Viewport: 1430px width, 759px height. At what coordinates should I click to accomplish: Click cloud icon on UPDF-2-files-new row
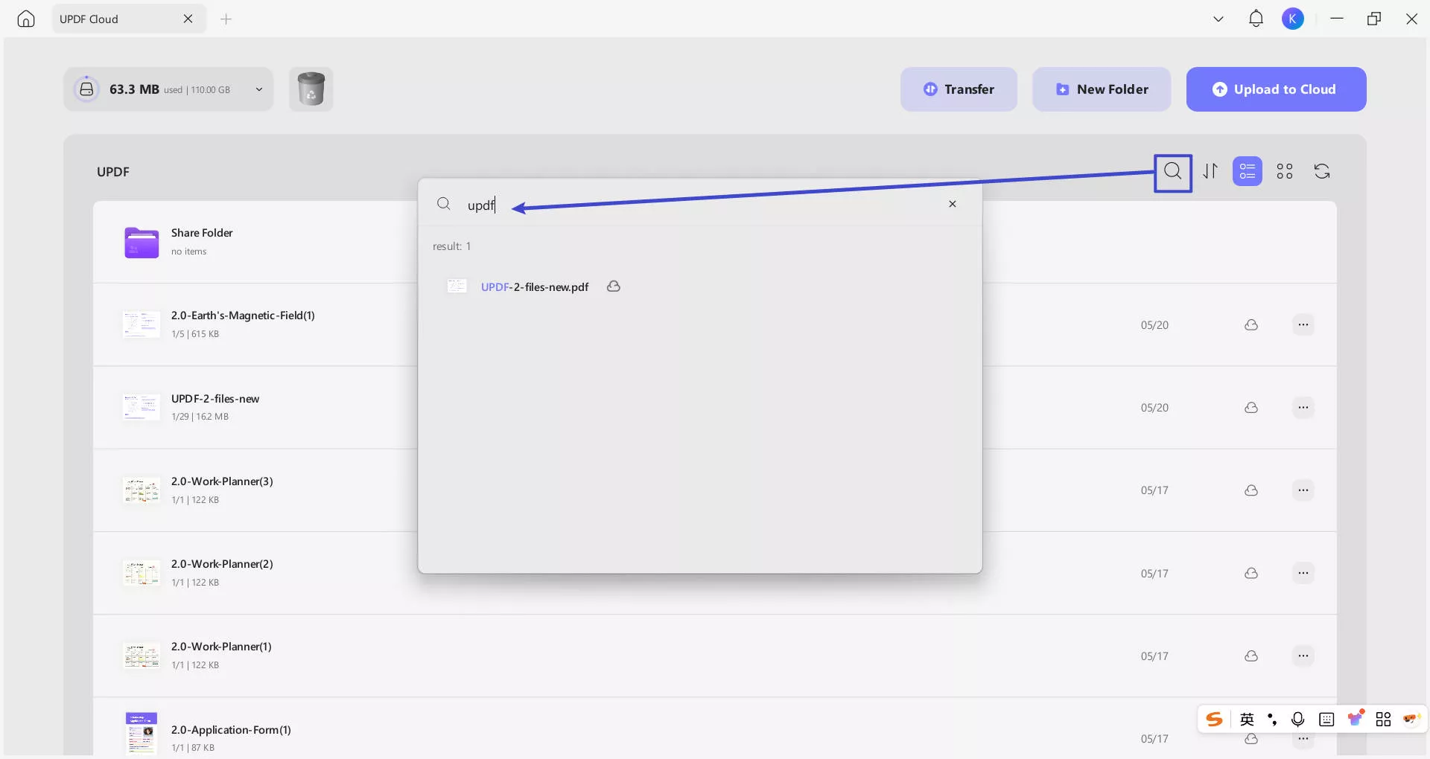1251,408
